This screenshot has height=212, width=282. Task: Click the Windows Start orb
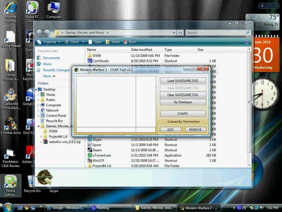(x=8, y=208)
